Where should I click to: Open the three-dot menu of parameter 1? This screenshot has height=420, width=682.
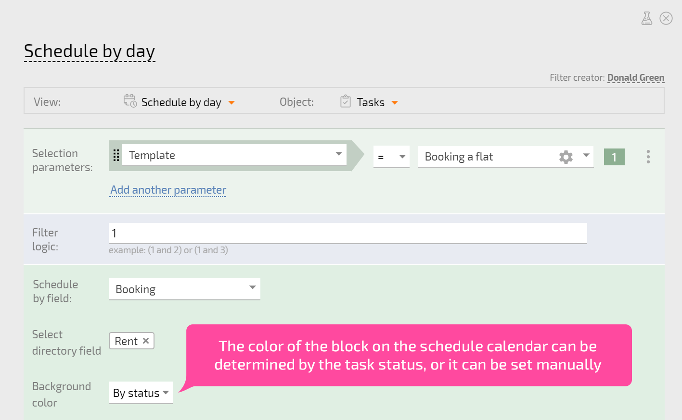pos(648,157)
